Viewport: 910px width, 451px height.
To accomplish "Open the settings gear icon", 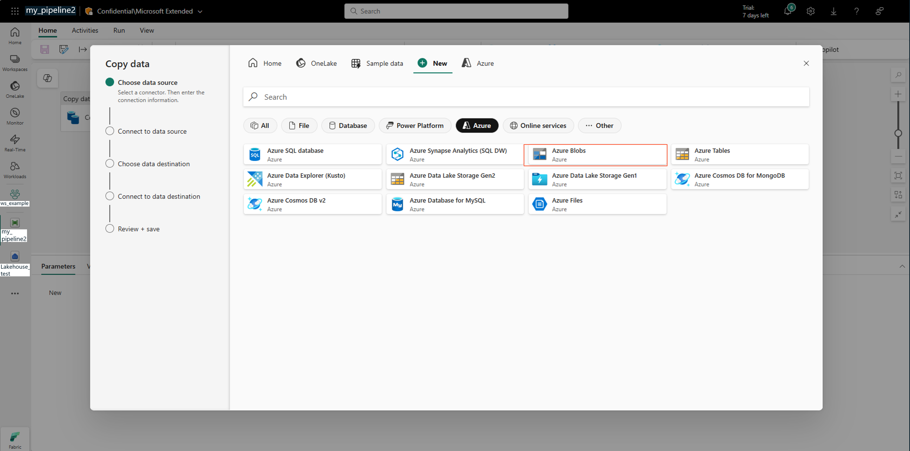I will tap(810, 11).
